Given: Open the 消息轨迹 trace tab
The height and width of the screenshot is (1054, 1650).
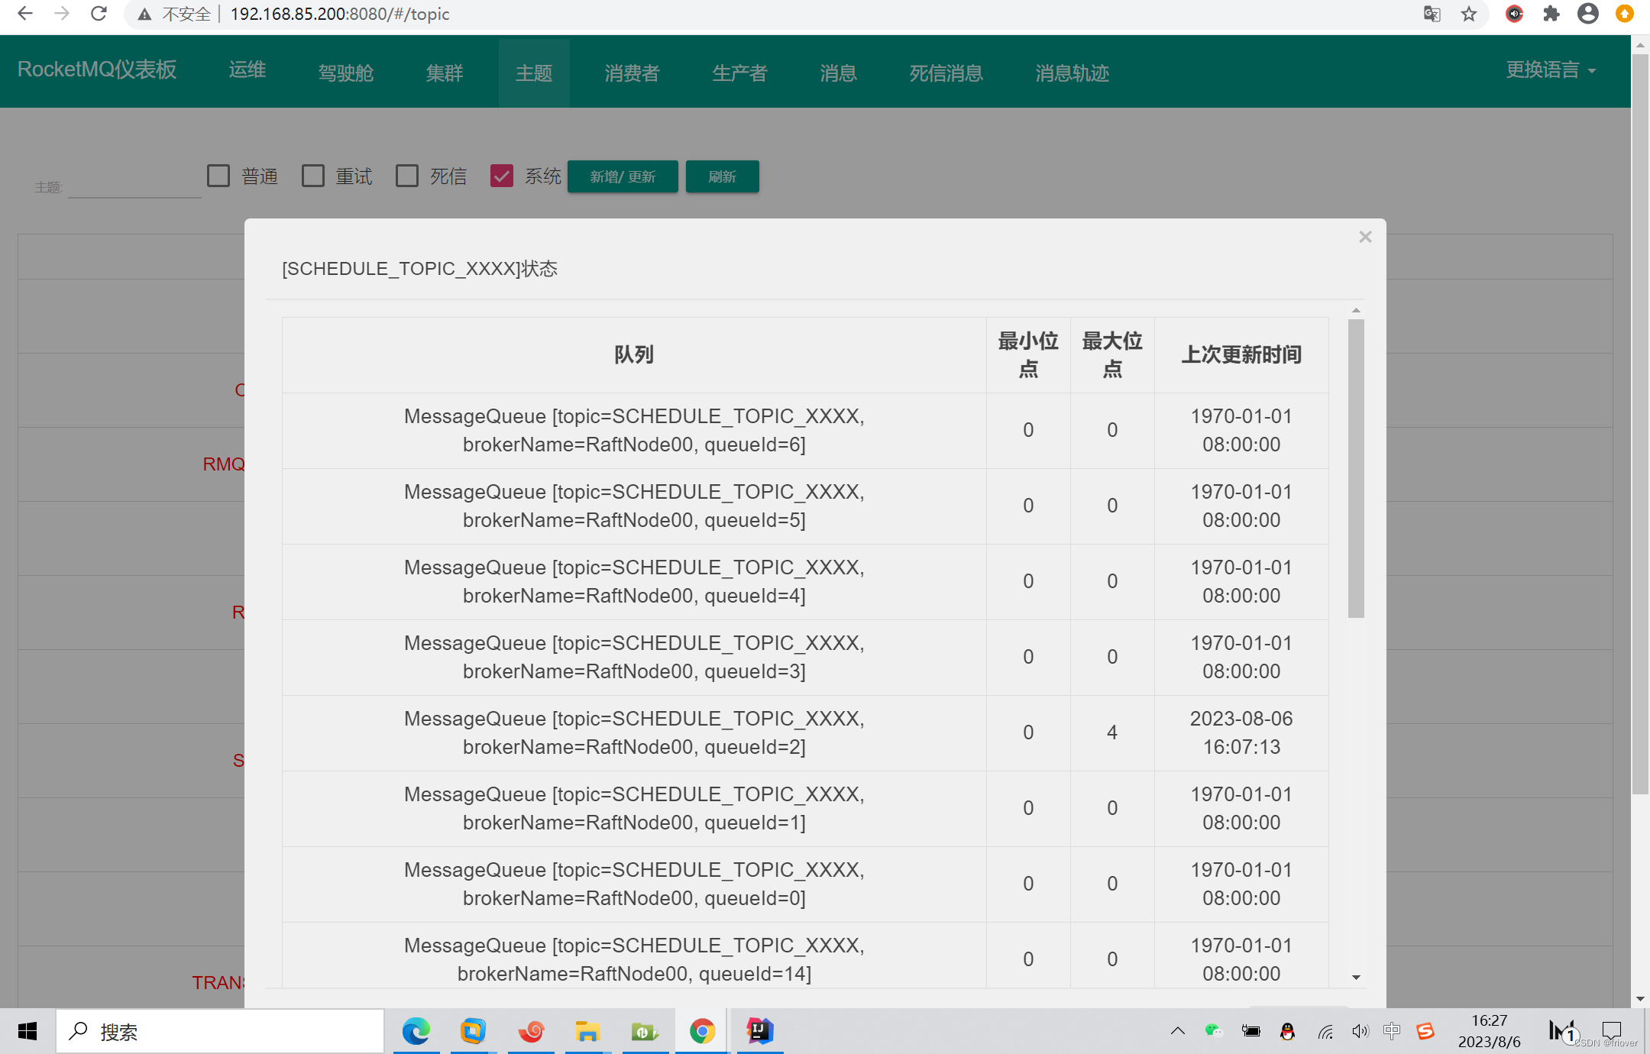Looking at the screenshot, I should click(x=1072, y=73).
